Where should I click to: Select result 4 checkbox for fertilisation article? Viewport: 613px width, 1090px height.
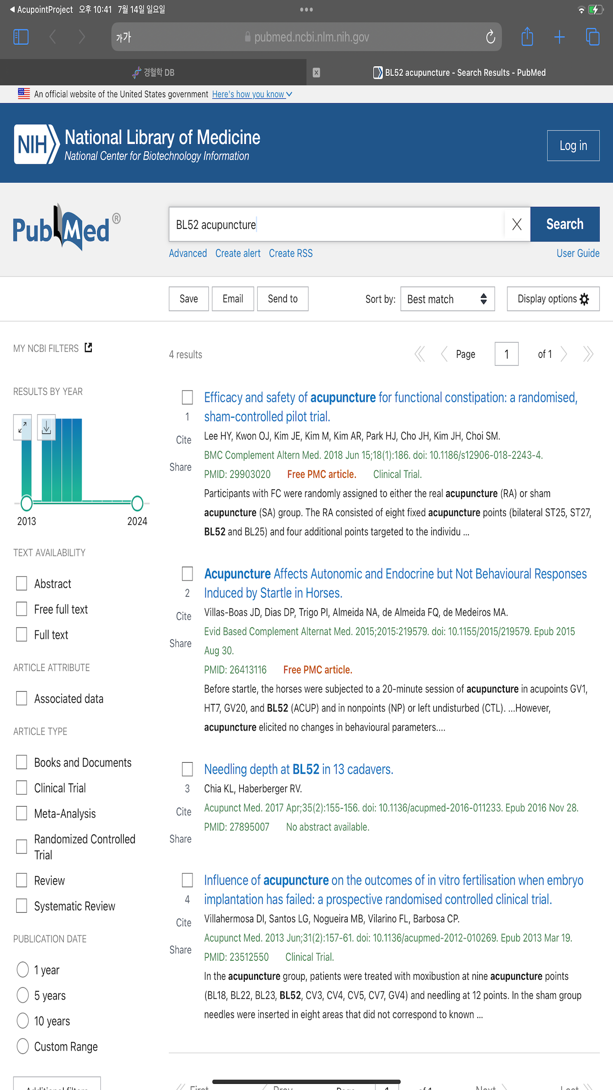tap(187, 880)
